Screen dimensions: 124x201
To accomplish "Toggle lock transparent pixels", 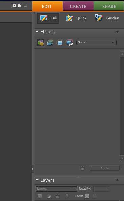I will (87, 196).
